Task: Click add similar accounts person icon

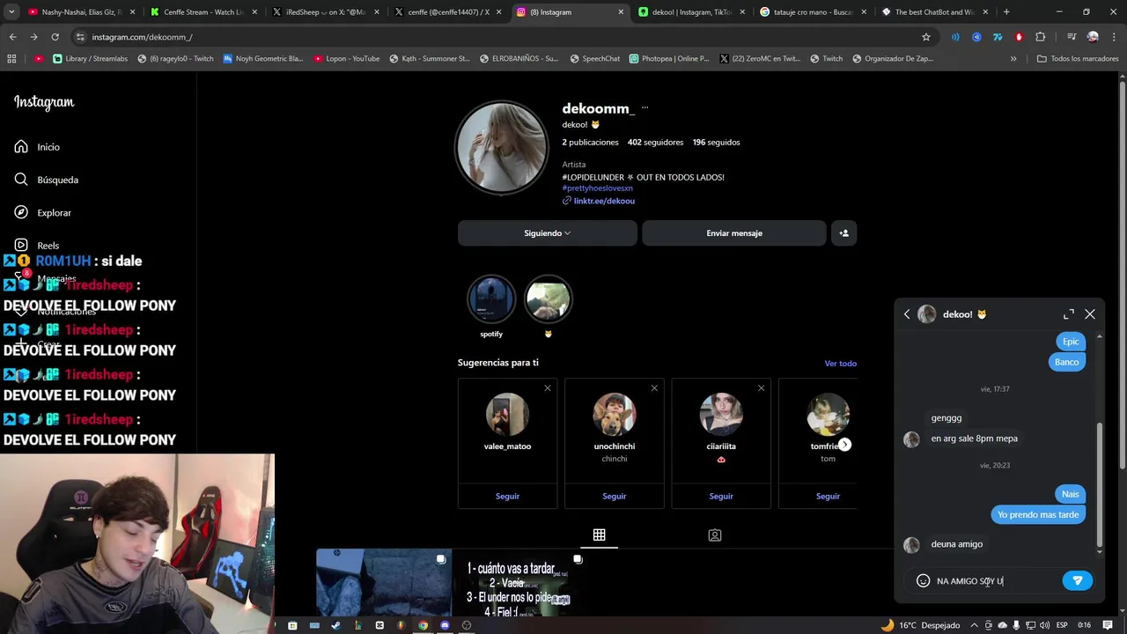Action: pos(843,233)
